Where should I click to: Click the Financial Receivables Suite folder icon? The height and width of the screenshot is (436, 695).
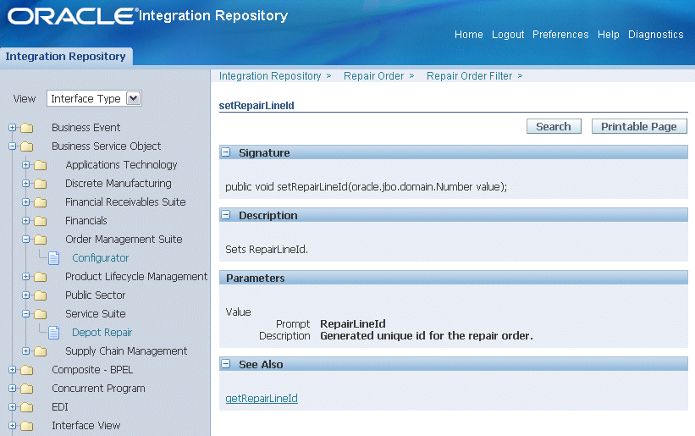point(41,202)
